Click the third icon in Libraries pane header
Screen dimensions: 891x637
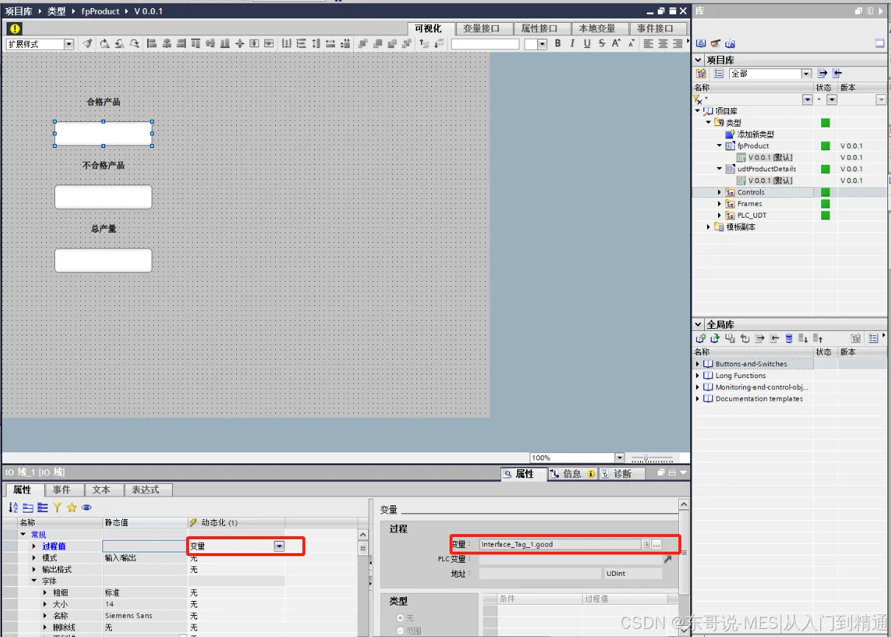tap(730, 43)
